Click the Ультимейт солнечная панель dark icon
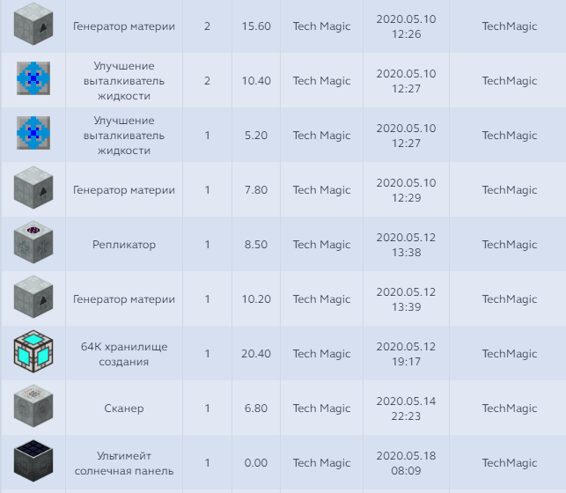This screenshot has width=566, height=493. (x=33, y=460)
